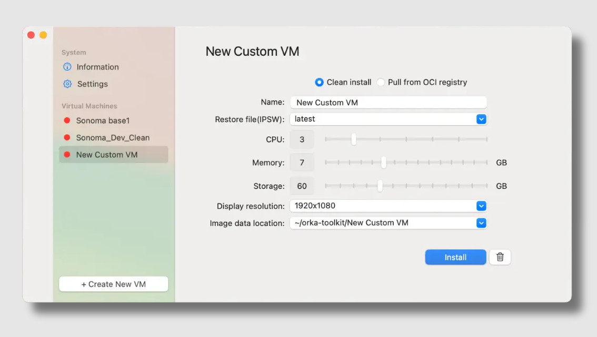This screenshot has height=337, width=597.
Task: Select the Clean install radio option
Action: (x=319, y=83)
